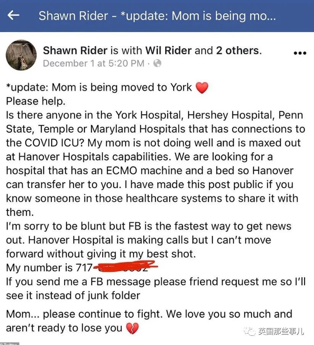Click the public globe privacy icon
The width and height of the screenshot is (314, 345).
click(157, 63)
